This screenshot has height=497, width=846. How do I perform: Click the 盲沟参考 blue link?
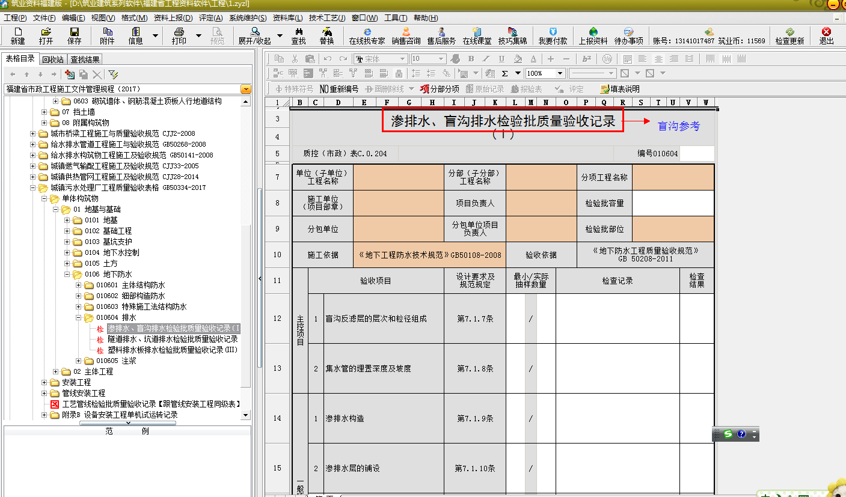[x=678, y=126]
